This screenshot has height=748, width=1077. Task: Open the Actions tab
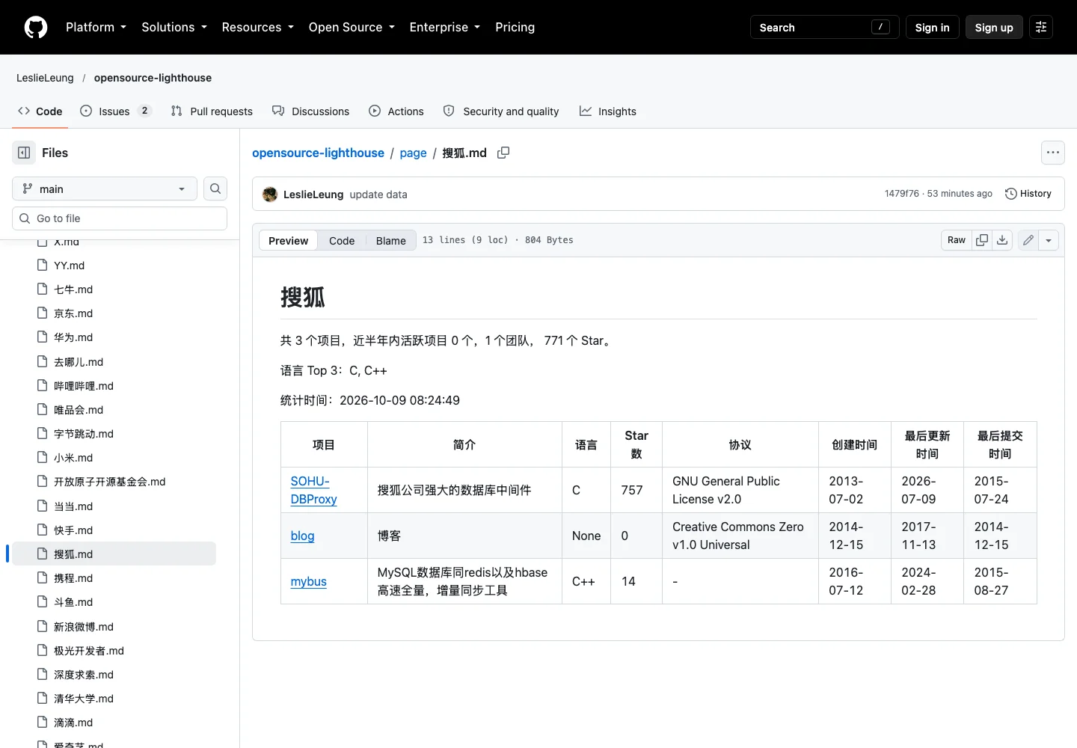point(396,111)
